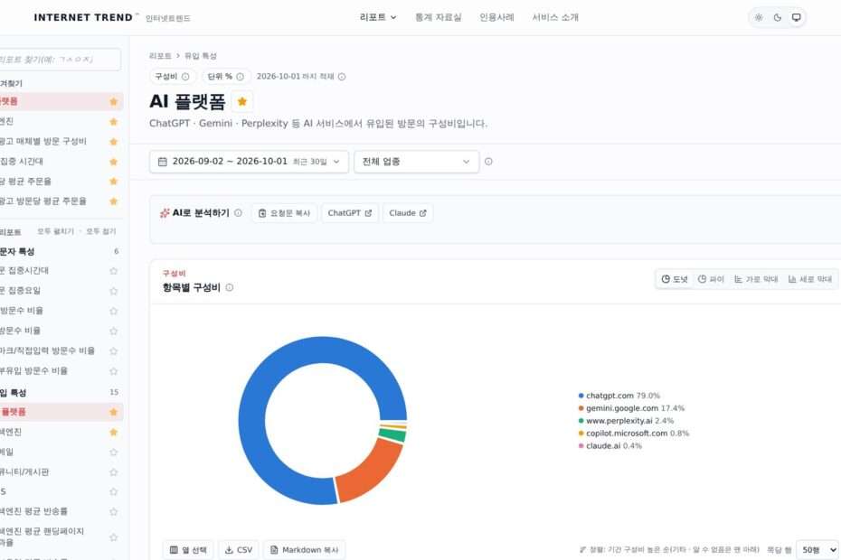This screenshot has width=841, height=560.
Task: Click 정렬 sort description text
Action: (669, 550)
